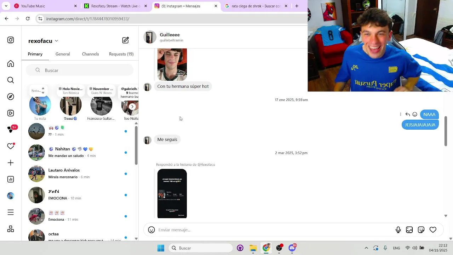Image resolution: width=453 pixels, height=255 pixels.
Task: Open Notifications heart icon in sidebar
Action: (11, 146)
